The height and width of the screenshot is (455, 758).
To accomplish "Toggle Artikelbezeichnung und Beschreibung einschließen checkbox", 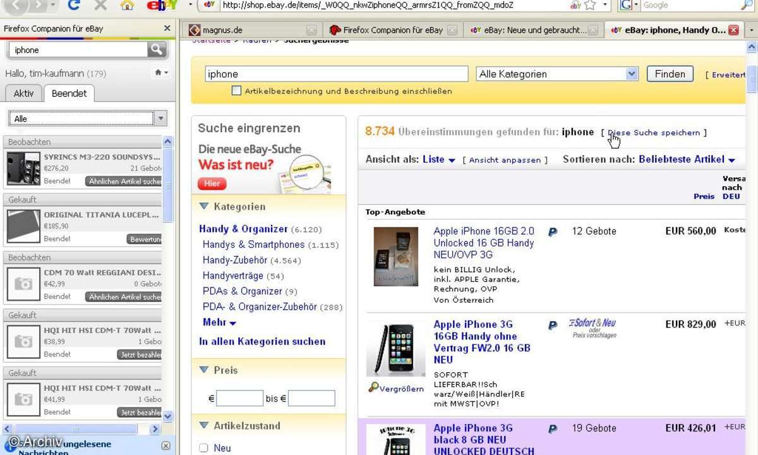I will coord(236,91).
